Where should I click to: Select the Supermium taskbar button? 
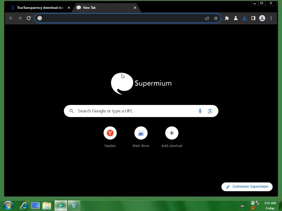click(61, 206)
